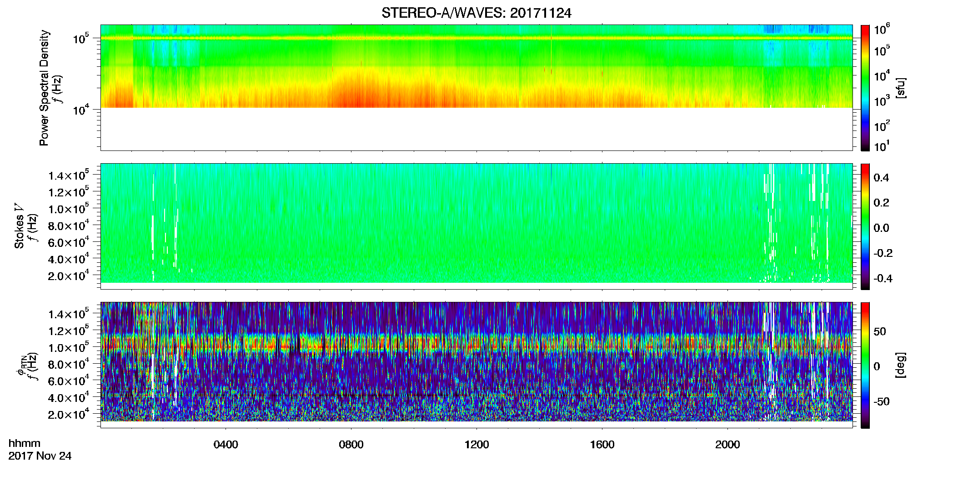953x491 pixels.
Task: Click the 2017 Nov 24 date label
Action: tap(40, 456)
